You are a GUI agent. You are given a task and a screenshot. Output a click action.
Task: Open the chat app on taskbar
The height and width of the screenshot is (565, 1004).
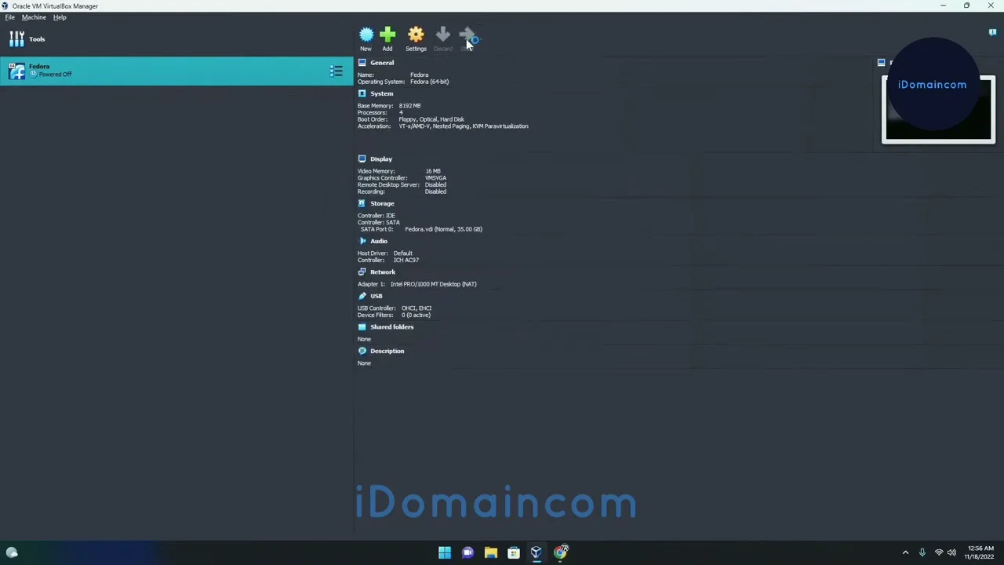pos(467,552)
